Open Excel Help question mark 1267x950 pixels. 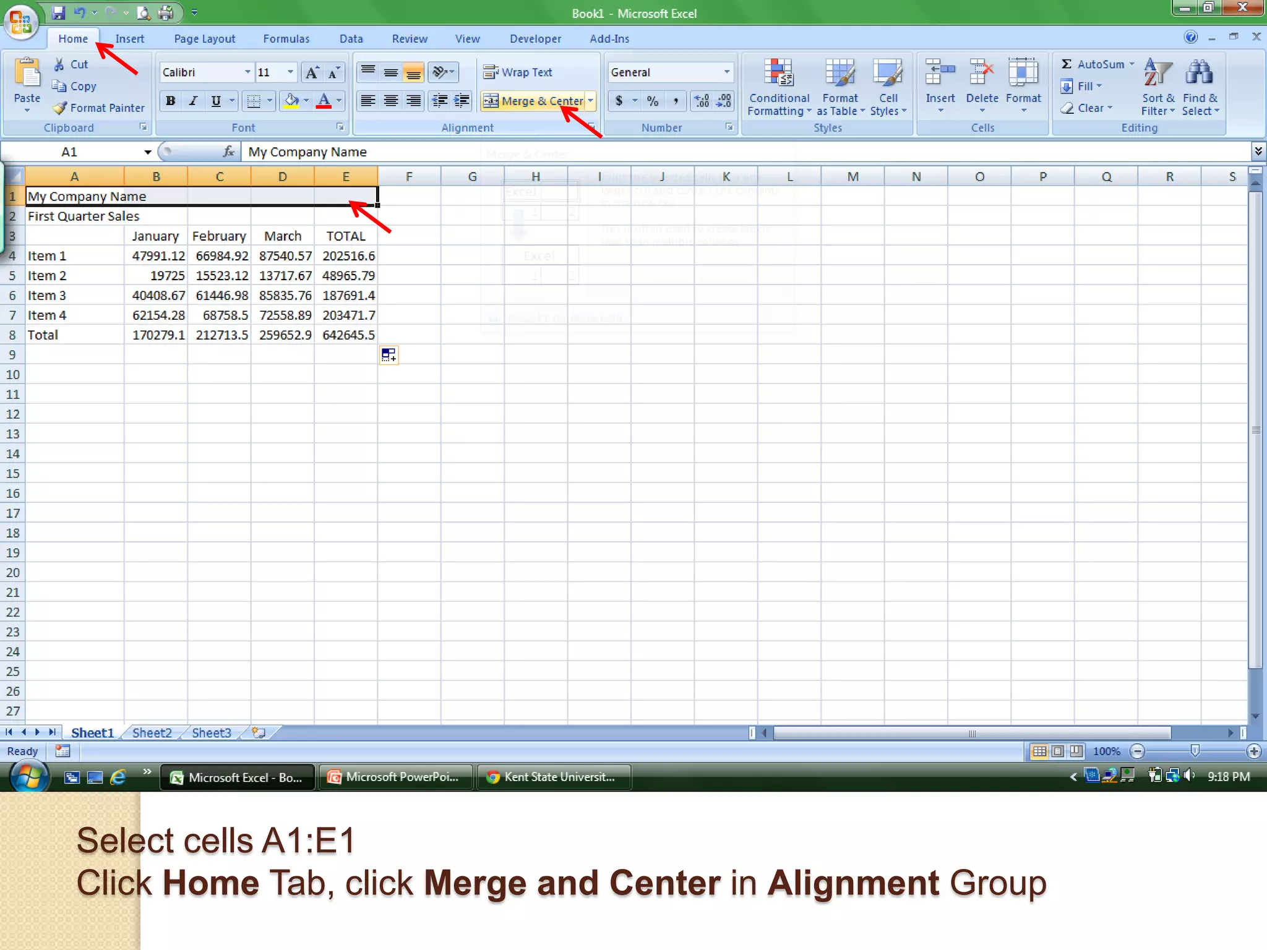[1191, 37]
